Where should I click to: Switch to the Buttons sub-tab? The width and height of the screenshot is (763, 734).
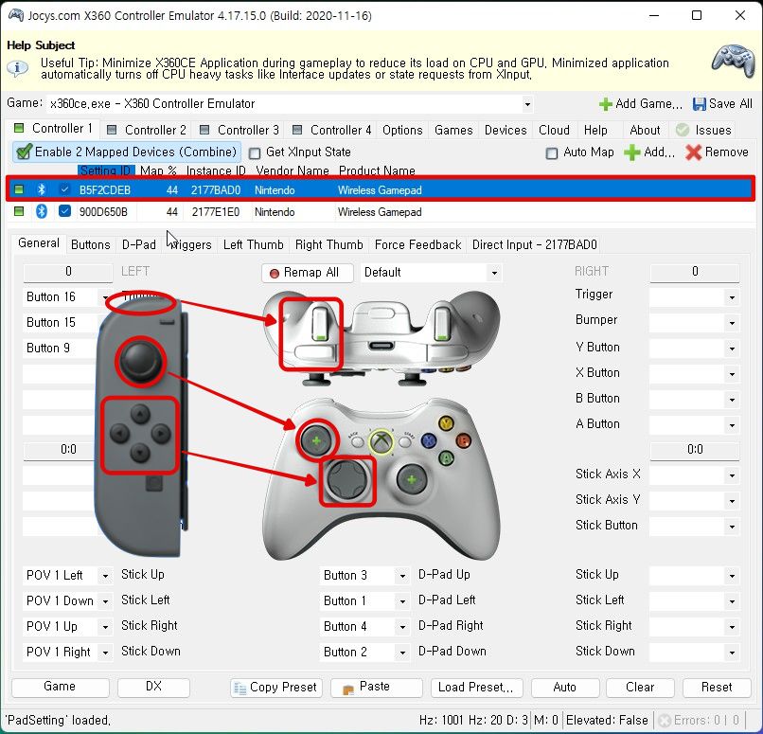pos(91,244)
